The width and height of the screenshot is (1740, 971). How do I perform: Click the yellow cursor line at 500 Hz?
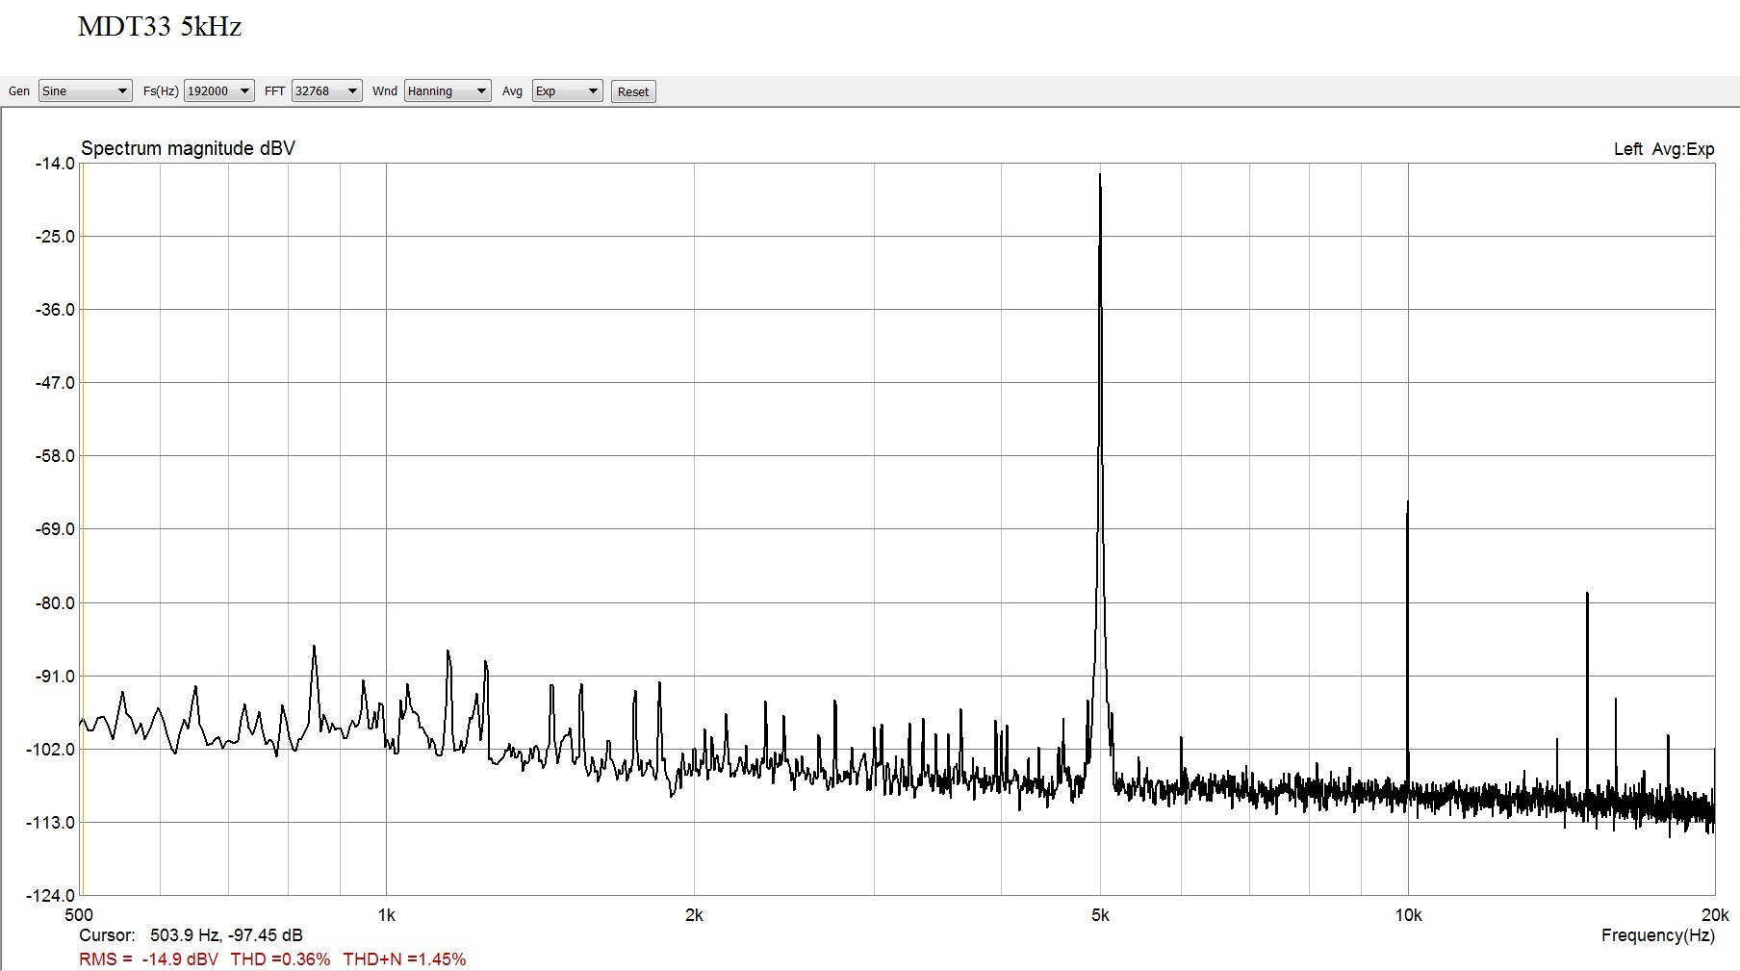click(83, 529)
